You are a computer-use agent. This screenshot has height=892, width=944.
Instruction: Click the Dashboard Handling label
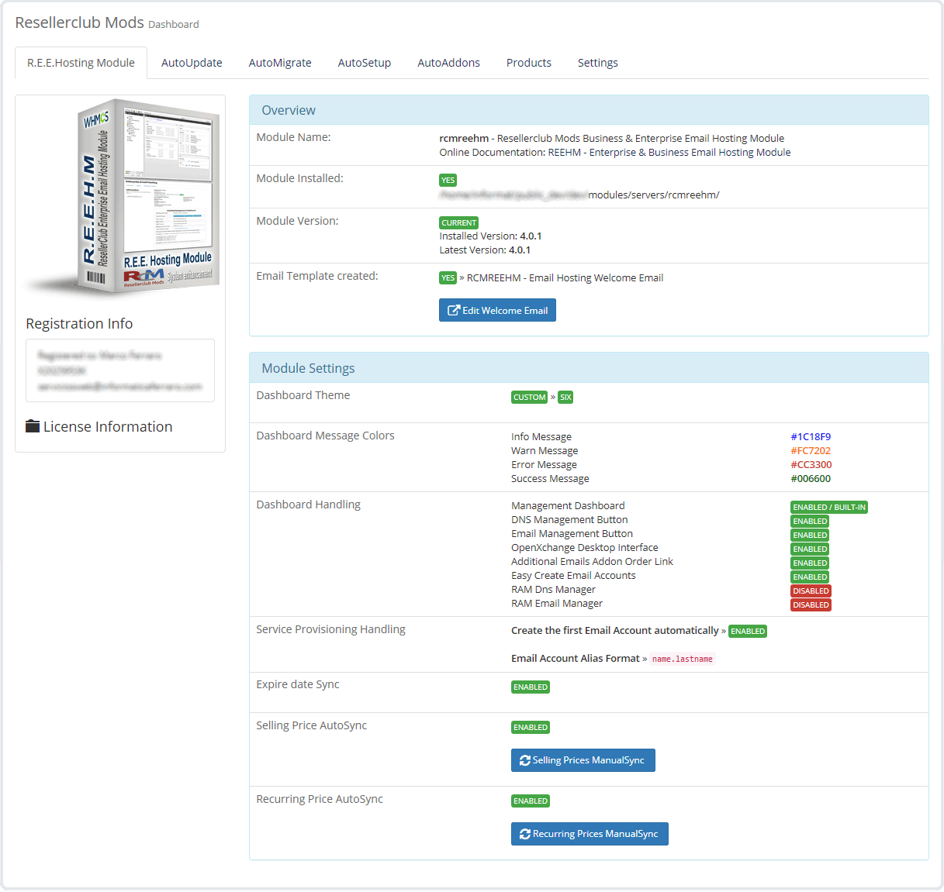tap(309, 505)
